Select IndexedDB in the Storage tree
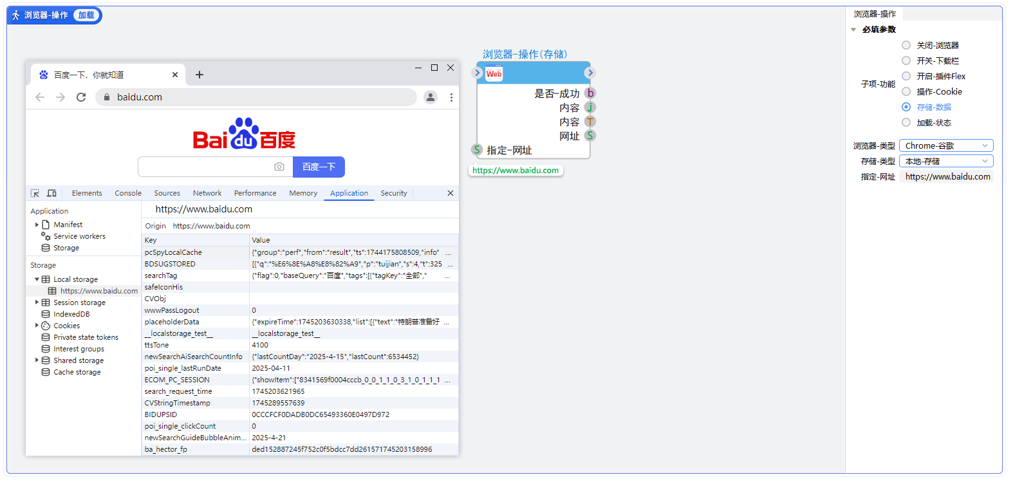Viewport: 1013px width, 484px height. click(x=71, y=314)
